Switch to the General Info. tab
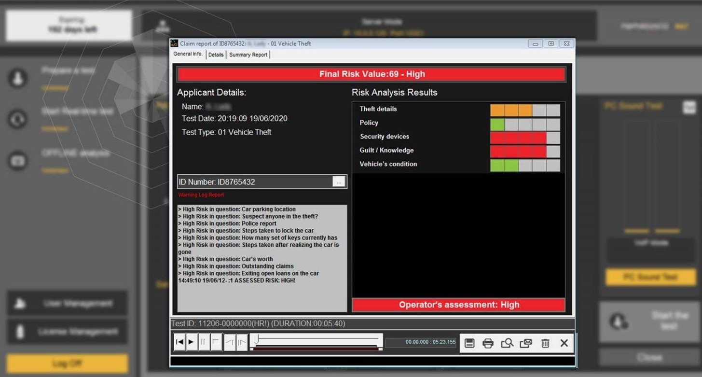Viewport: 702px width, 377px height. [x=188, y=54]
